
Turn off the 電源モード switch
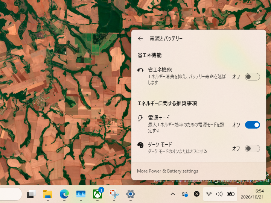(x=252, y=125)
